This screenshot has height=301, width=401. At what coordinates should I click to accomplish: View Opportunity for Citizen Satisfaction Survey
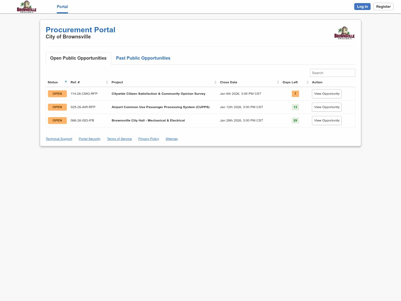coord(327,94)
